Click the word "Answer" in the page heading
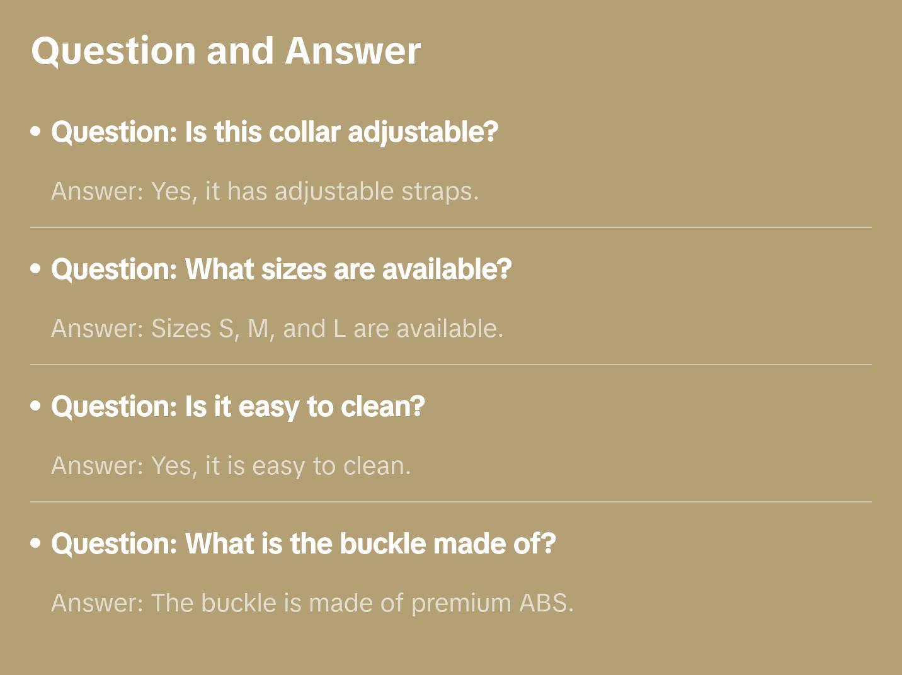The image size is (902, 675). [353, 50]
